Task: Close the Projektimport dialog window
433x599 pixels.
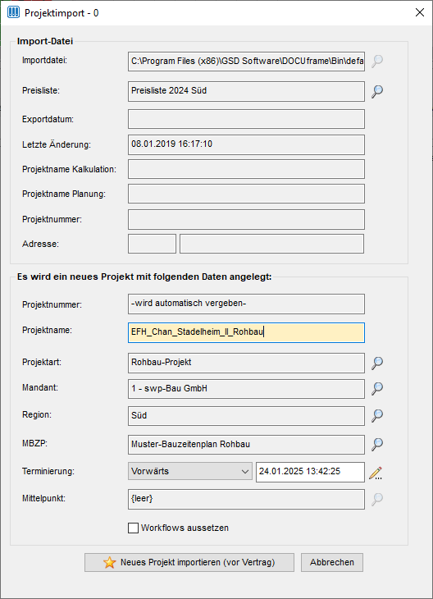Action: tap(420, 12)
